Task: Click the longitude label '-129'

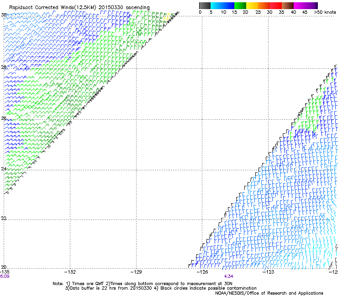Action: (136, 272)
